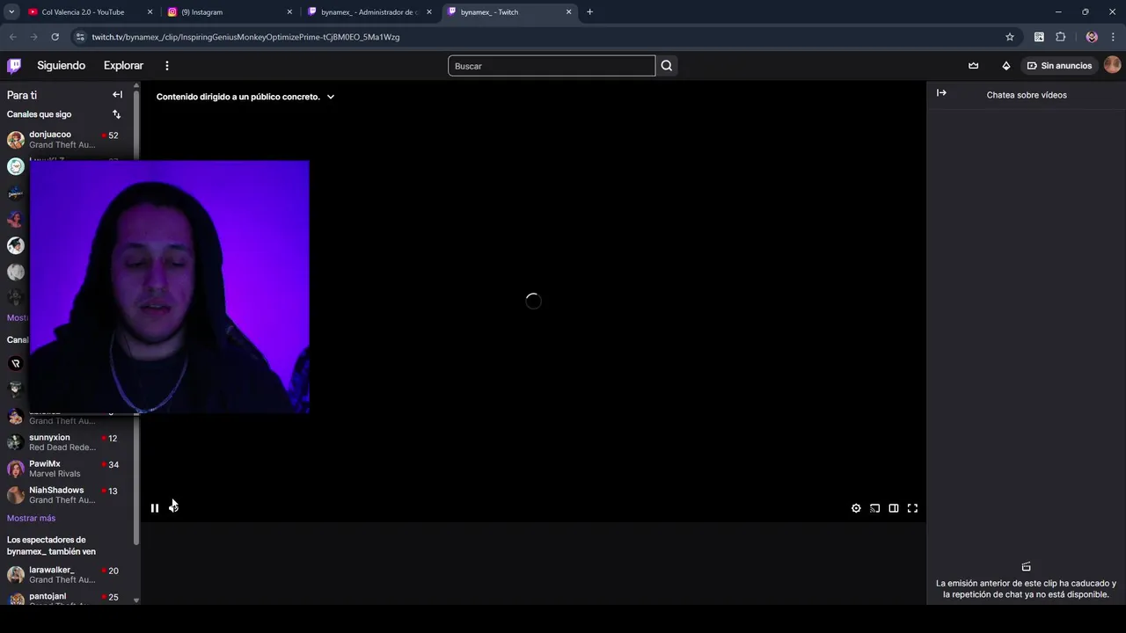Screen dimensions: 1126x633
Task: Click the Buscar search field
Action: [x=552, y=66]
